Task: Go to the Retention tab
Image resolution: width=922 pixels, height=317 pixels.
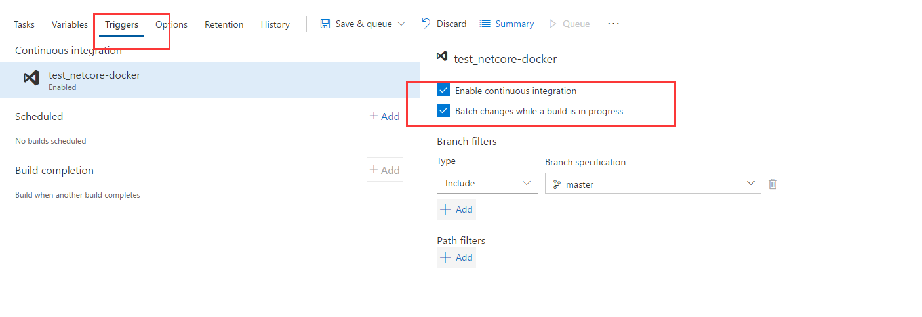Action: point(224,24)
